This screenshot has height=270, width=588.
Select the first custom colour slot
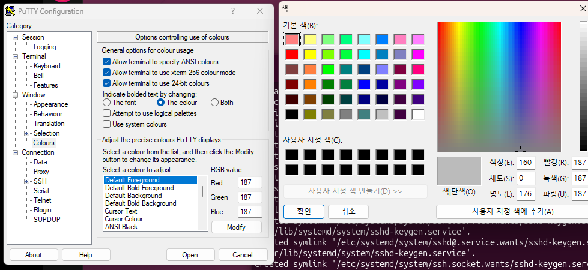292,155
